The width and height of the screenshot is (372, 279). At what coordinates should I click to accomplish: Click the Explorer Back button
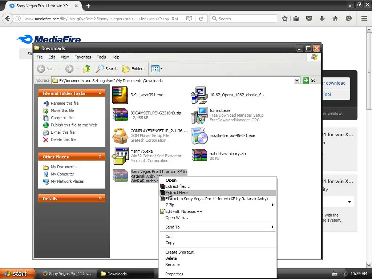pos(46,69)
